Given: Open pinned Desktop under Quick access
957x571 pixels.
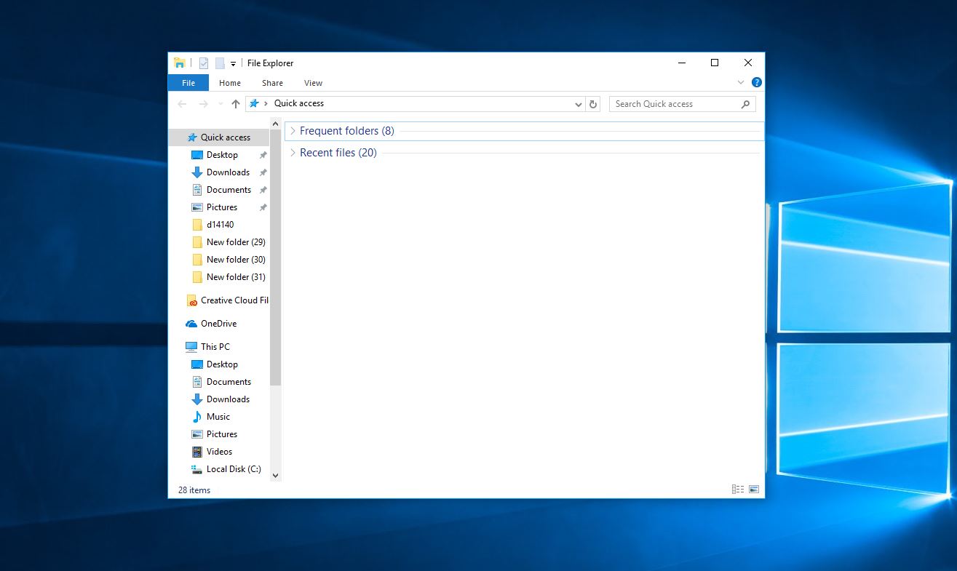Looking at the screenshot, I should click(222, 155).
